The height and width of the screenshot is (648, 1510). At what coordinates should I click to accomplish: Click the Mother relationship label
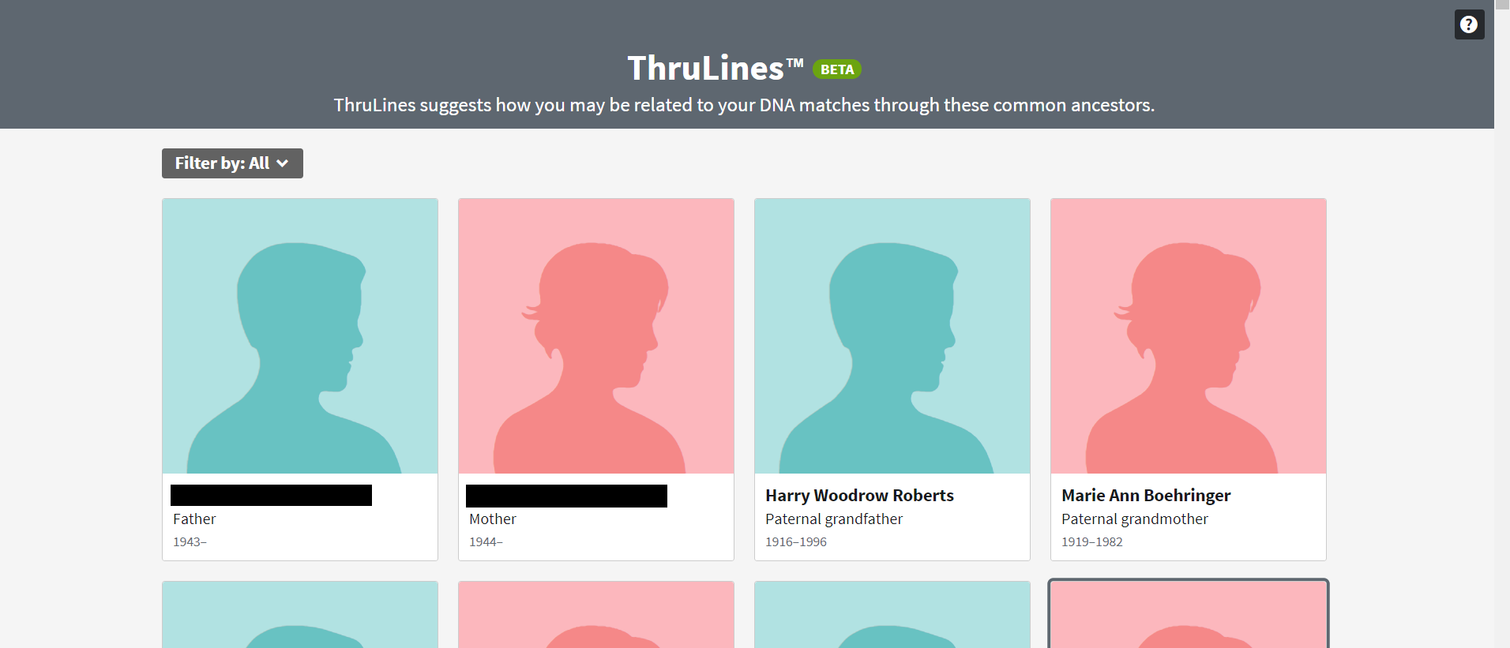[x=493, y=519]
